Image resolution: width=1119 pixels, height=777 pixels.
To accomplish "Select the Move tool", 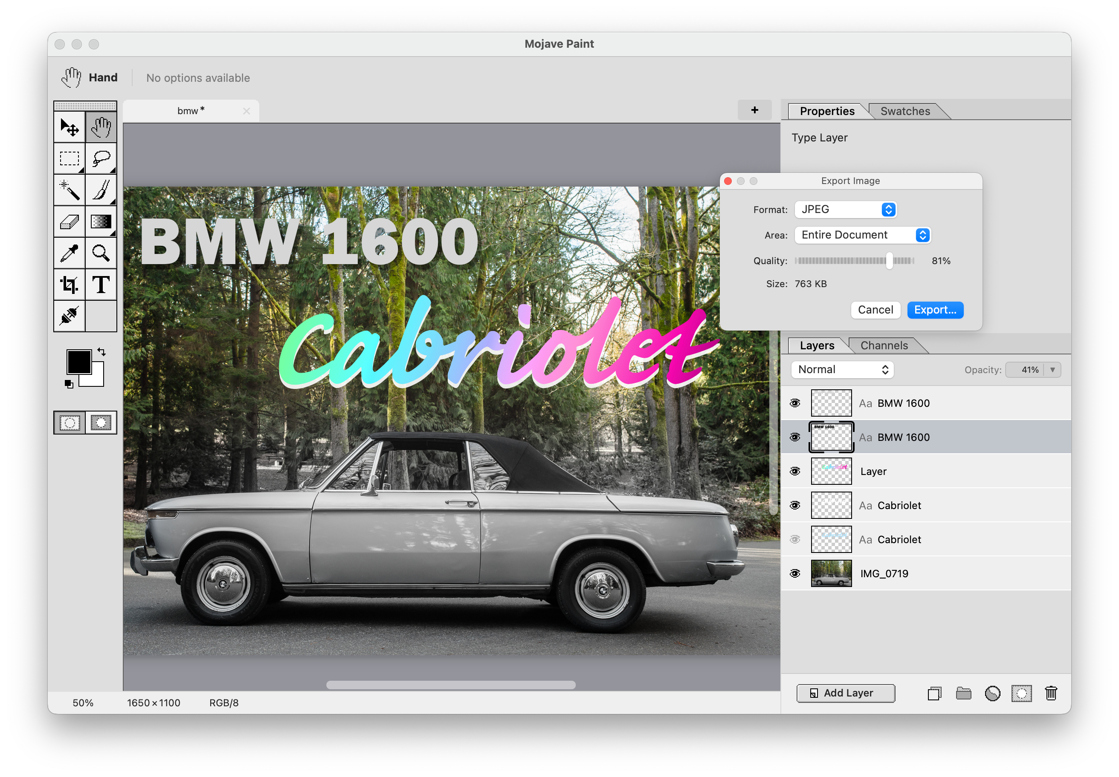I will click(x=69, y=127).
